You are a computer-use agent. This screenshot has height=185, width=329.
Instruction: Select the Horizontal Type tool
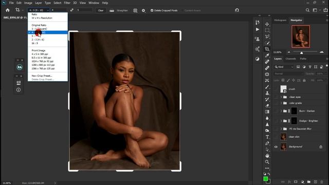(267, 137)
